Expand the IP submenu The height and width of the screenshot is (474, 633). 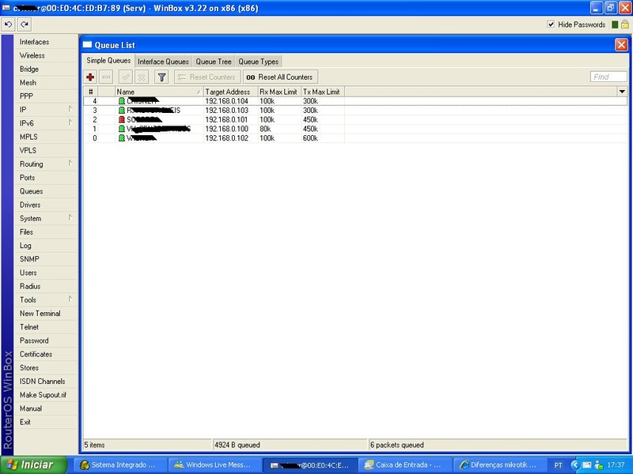click(70, 109)
